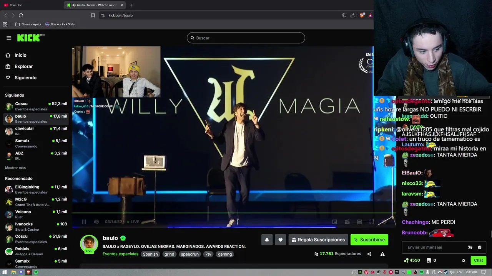
Task: Close the baulo Stream browser tab
Action: (122, 5)
